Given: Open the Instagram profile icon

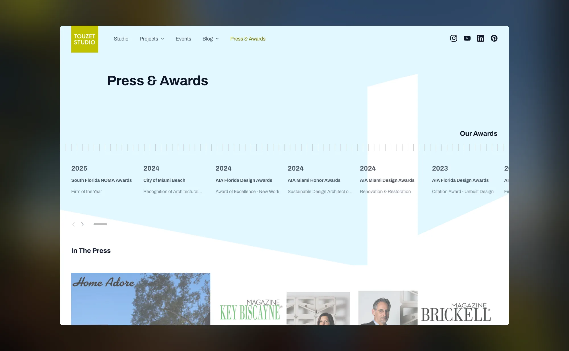Looking at the screenshot, I should click(453, 38).
